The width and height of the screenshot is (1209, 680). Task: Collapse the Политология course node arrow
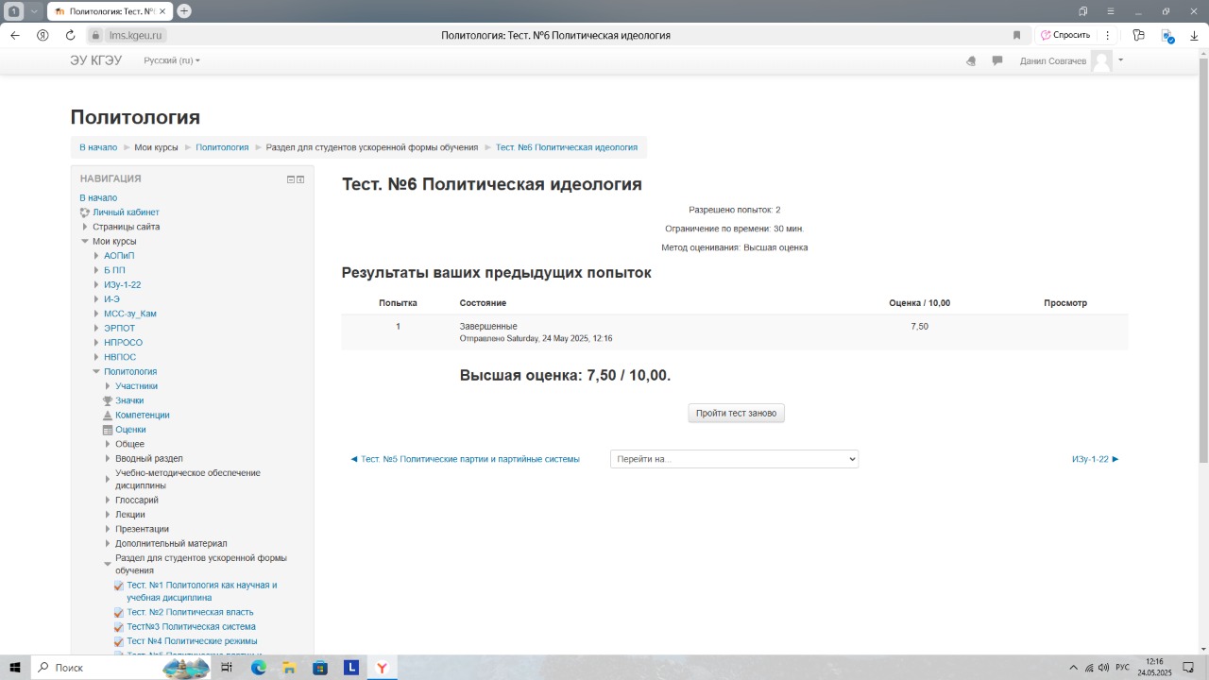[96, 372]
